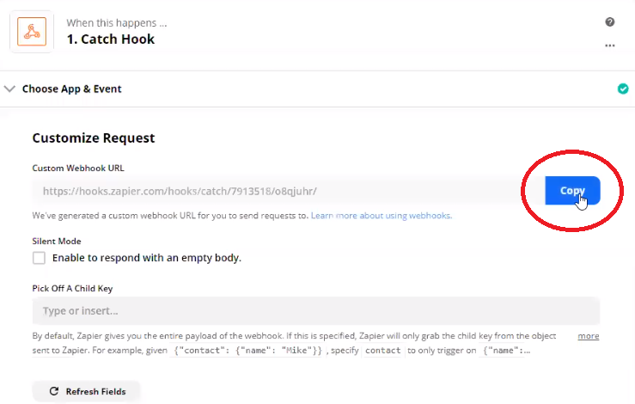Focus the Pick Off A Child Key field
Screen dimensions: 635x404
click(316, 311)
